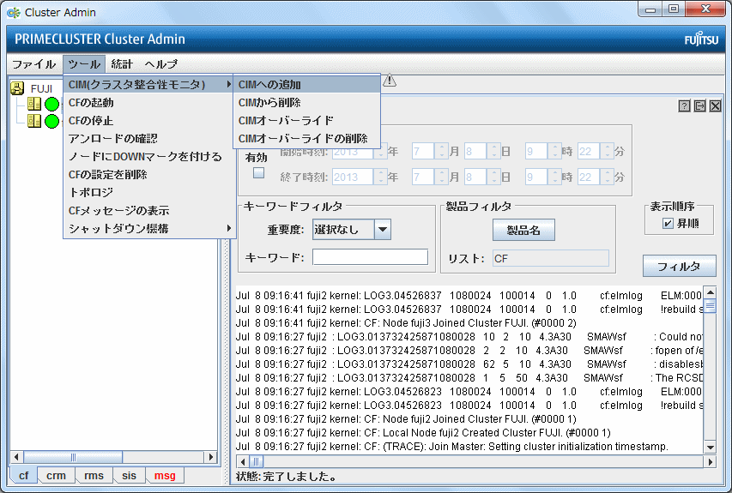The image size is (732, 493).
Task: Click the 開始時刻 minute stepper
Action: pyautogui.click(x=608, y=151)
